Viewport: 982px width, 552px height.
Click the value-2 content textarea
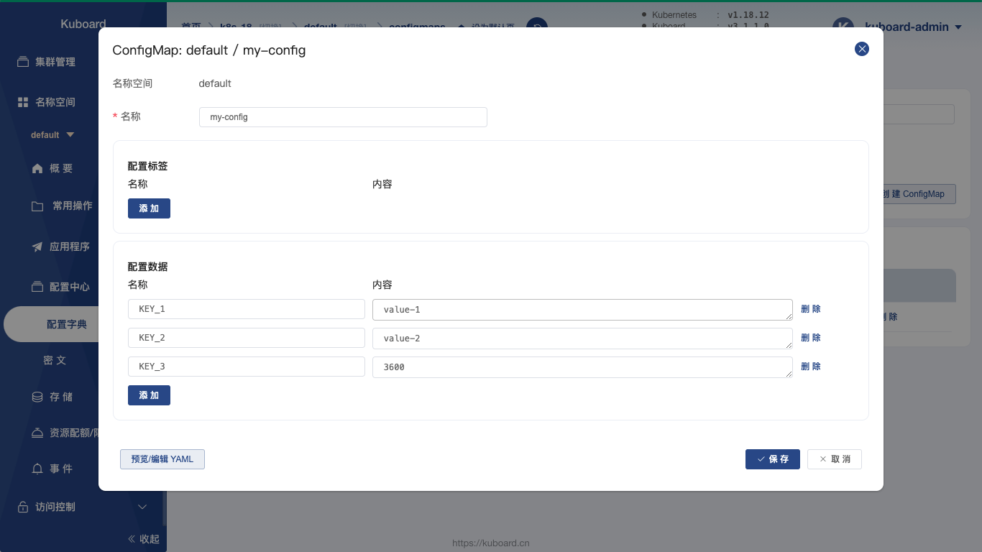tap(582, 339)
